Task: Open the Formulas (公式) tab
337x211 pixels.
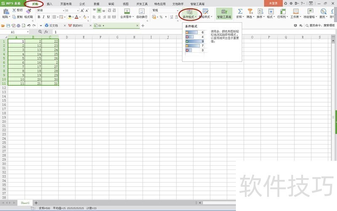Action: pyautogui.click(x=82, y=4)
